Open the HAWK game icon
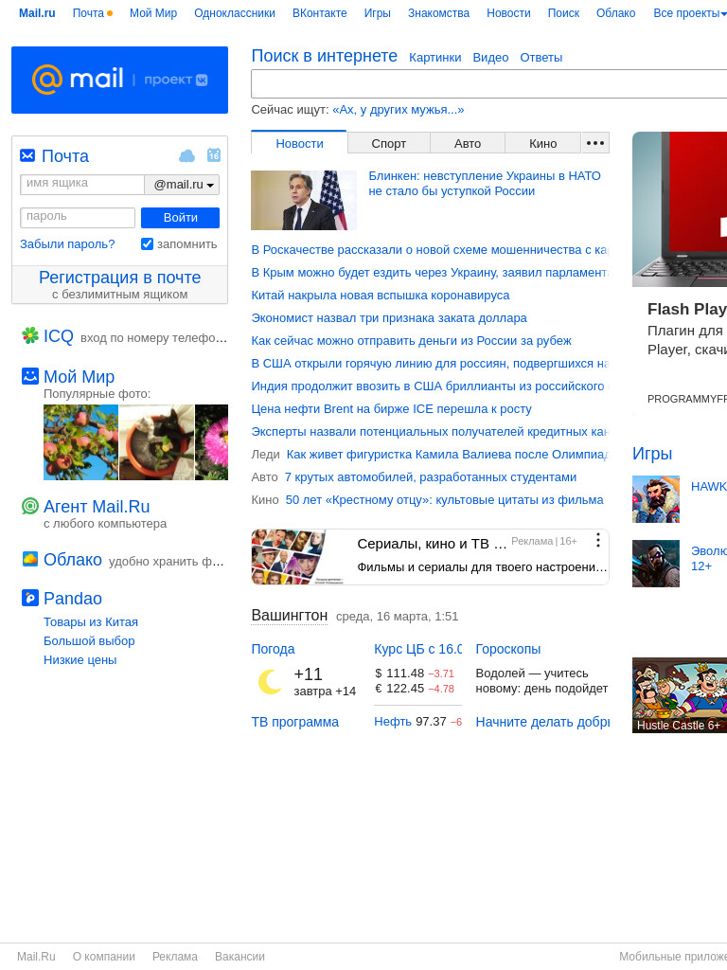Screen dimensions: 727x970 656,499
